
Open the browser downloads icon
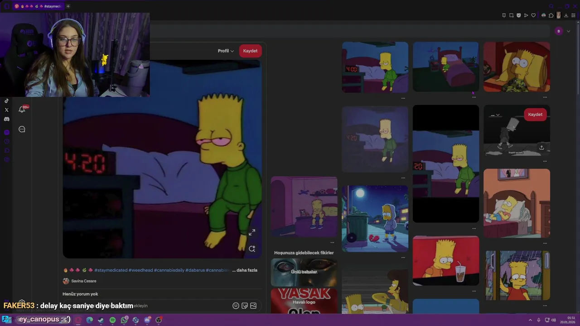coord(565,15)
